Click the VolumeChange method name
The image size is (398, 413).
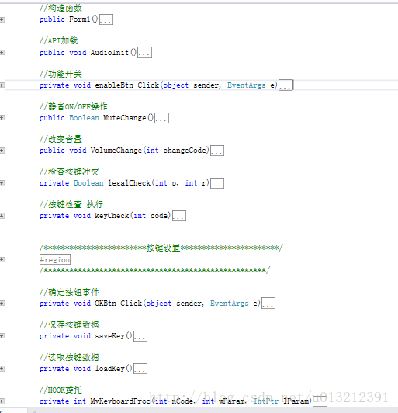click(116, 151)
